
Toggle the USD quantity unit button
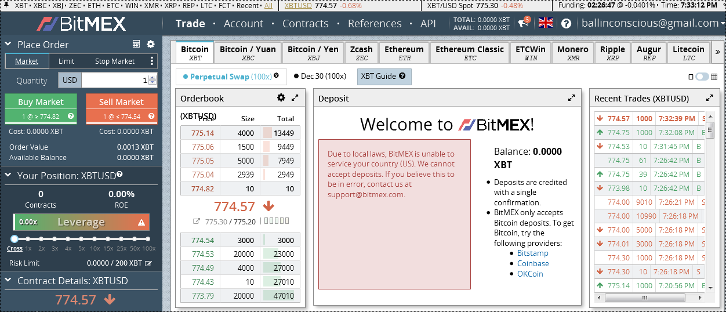70,81
